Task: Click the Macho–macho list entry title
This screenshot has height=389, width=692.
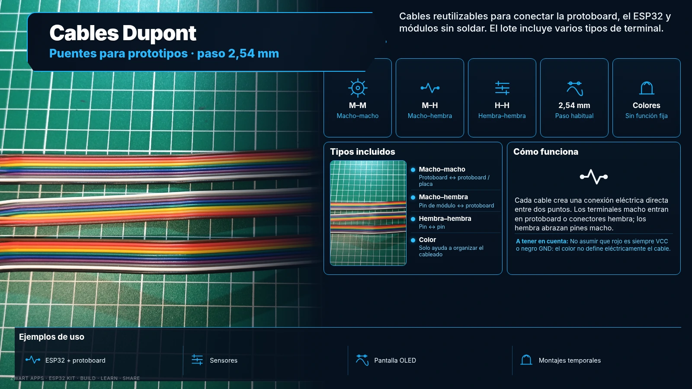Action: [442, 169]
